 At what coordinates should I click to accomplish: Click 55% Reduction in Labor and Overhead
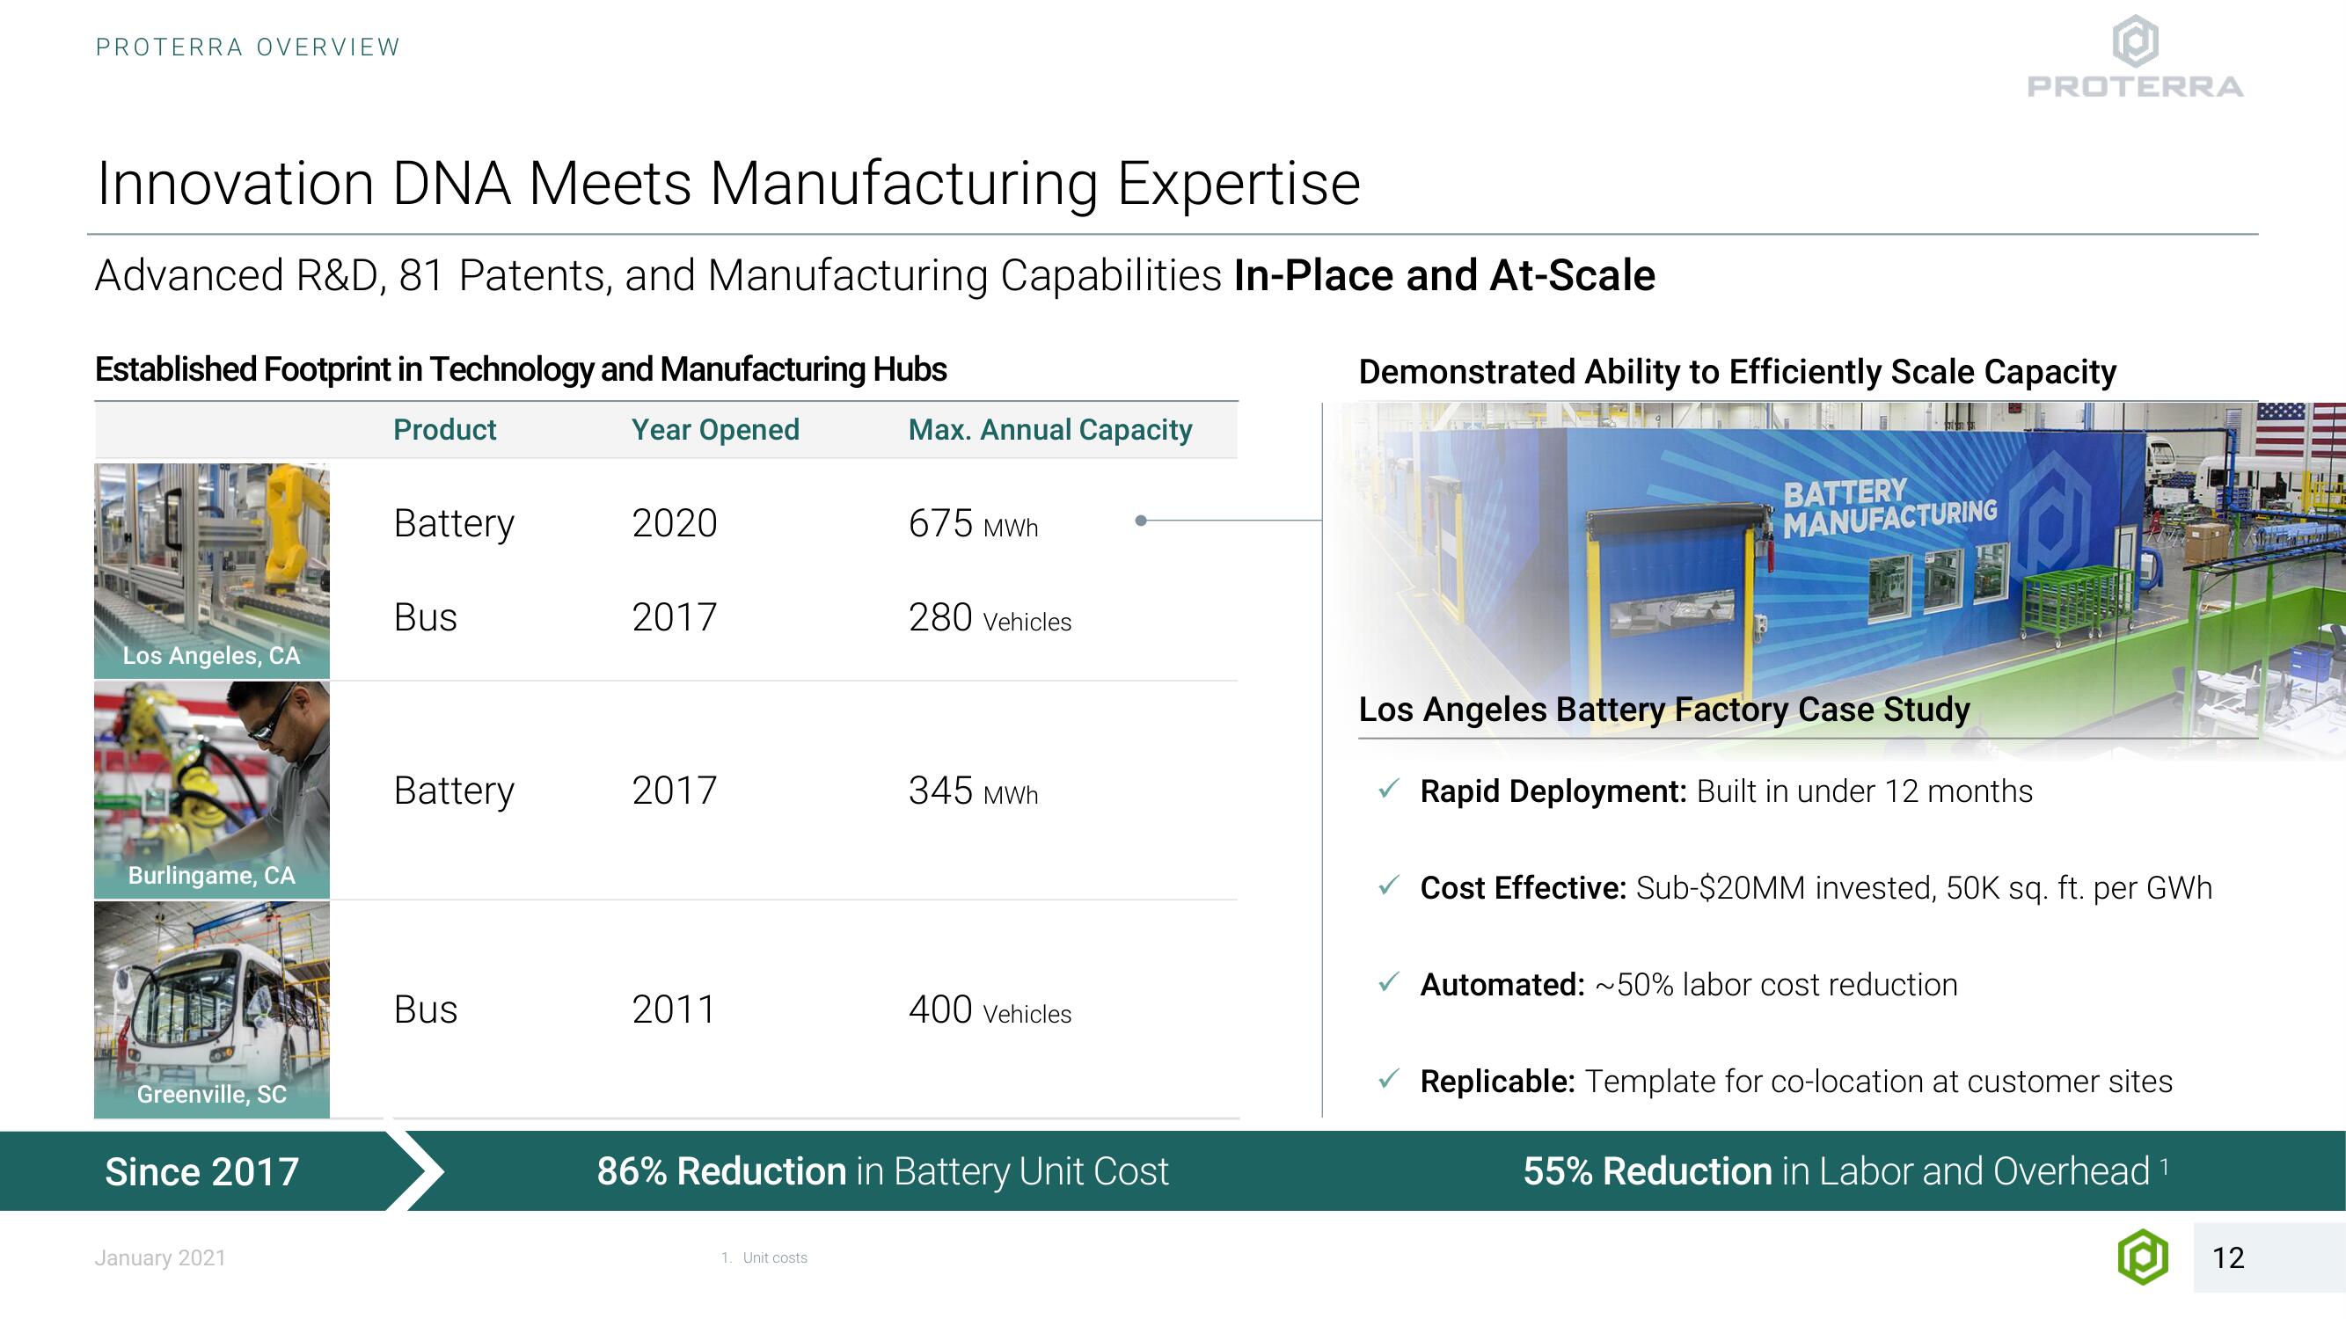pyautogui.click(x=1846, y=1171)
